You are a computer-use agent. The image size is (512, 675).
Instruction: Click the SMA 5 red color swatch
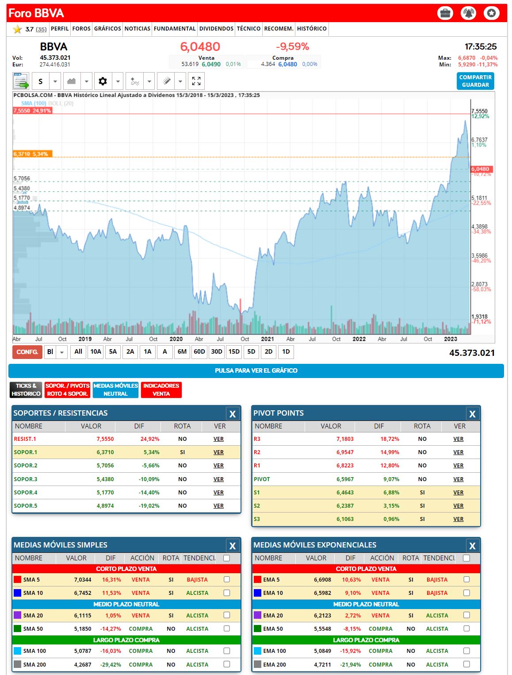tap(18, 579)
